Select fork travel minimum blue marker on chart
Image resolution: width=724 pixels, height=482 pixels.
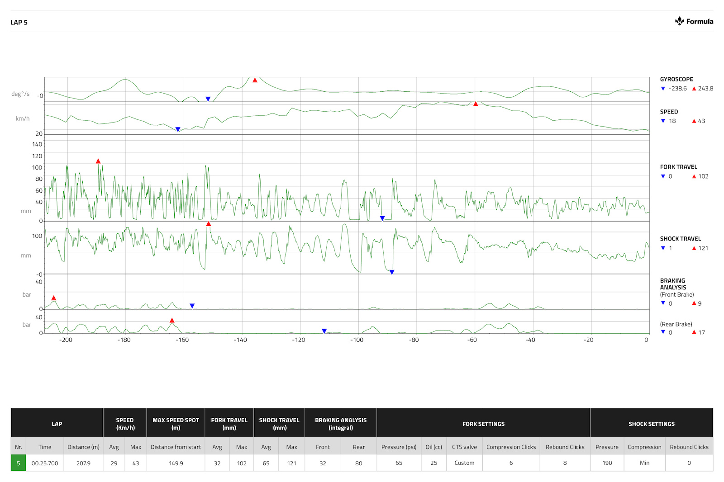(x=382, y=218)
